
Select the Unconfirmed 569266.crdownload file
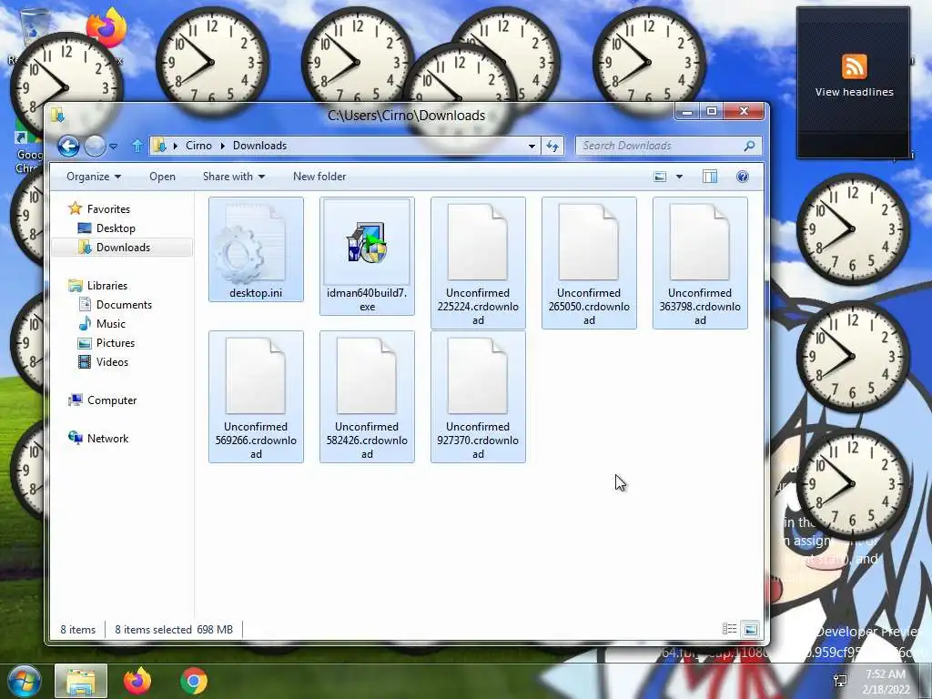click(256, 397)
